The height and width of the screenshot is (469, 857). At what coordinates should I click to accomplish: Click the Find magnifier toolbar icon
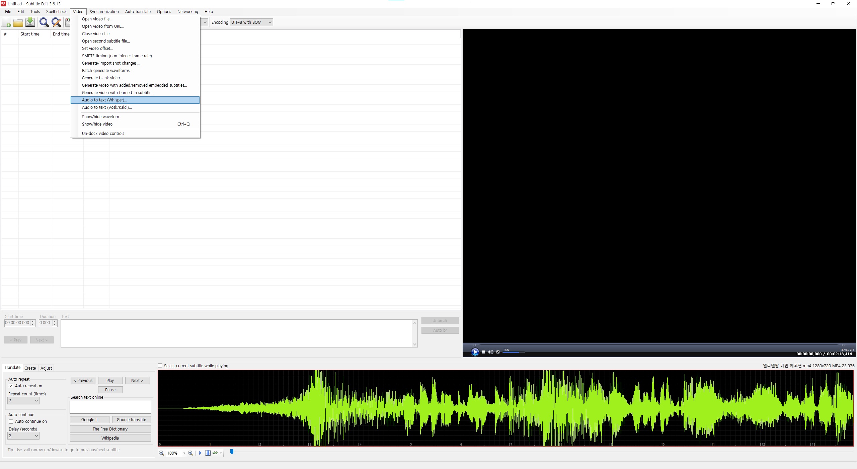(x=44, y=22)
